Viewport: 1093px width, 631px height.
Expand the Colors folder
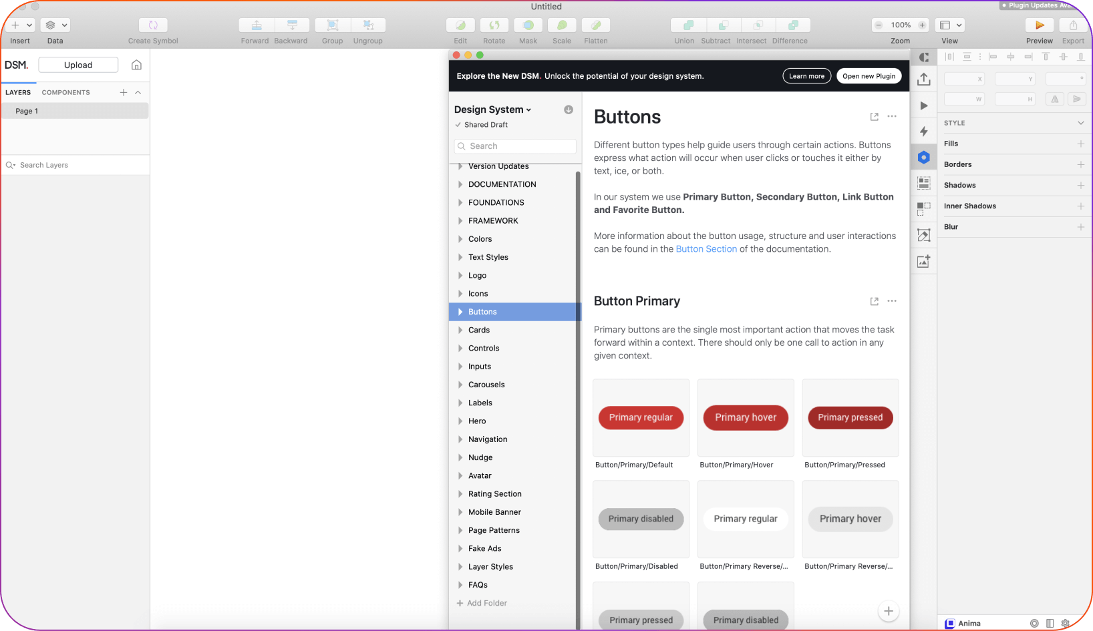[460, 239]
